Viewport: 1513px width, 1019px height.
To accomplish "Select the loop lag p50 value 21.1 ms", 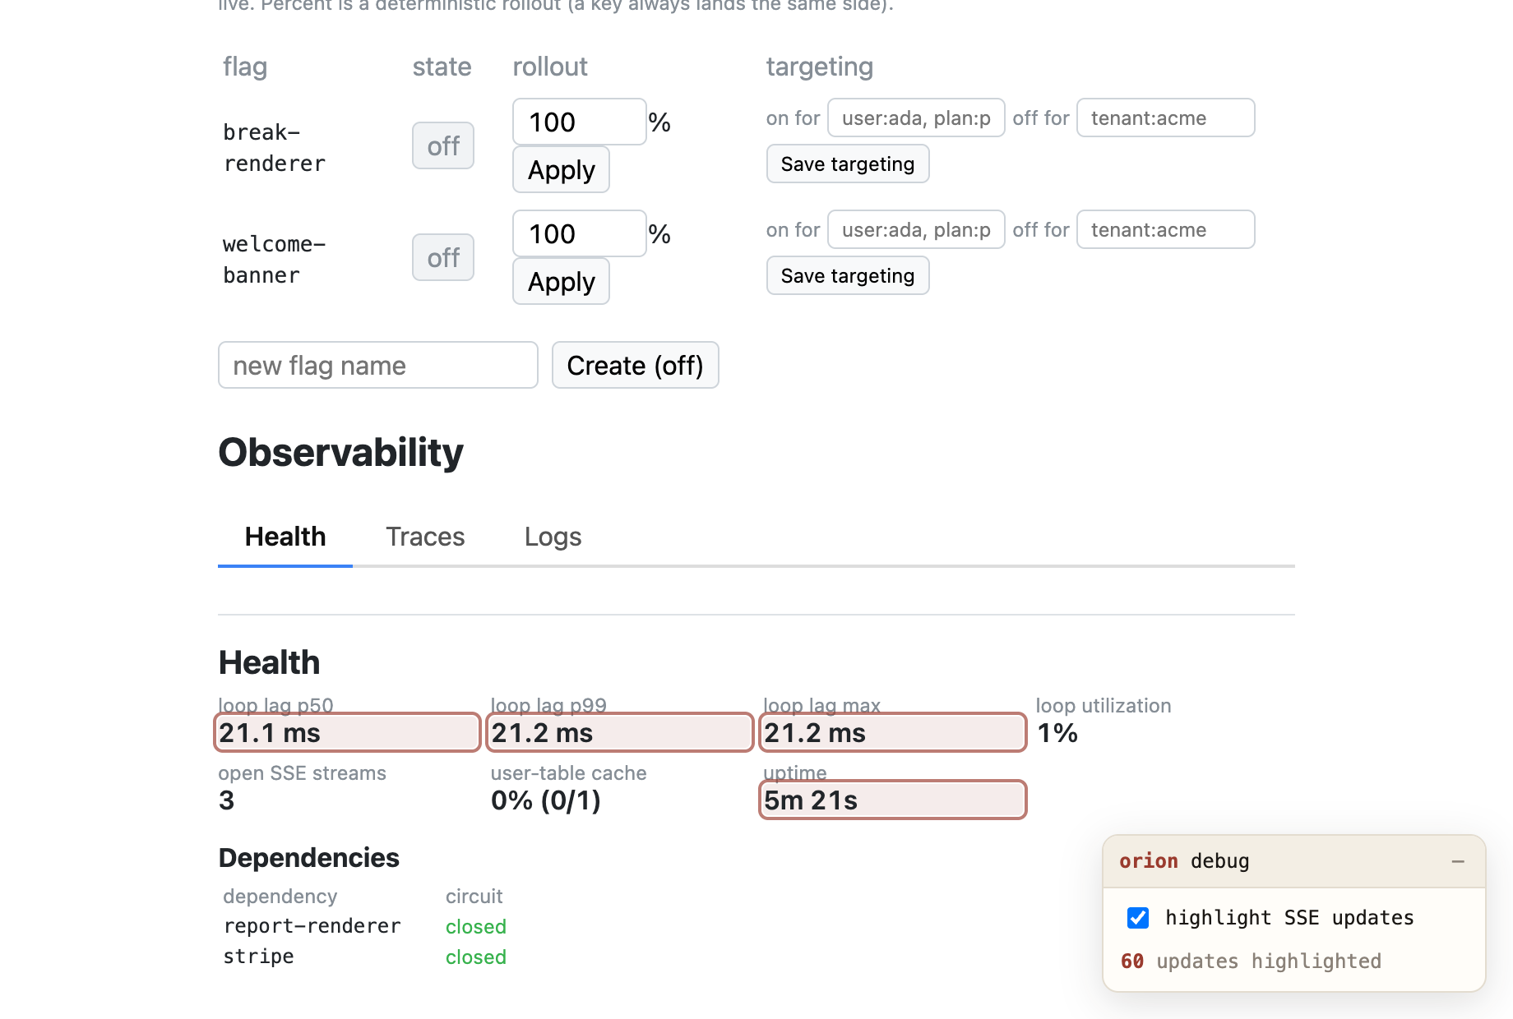I will point(347,732).
